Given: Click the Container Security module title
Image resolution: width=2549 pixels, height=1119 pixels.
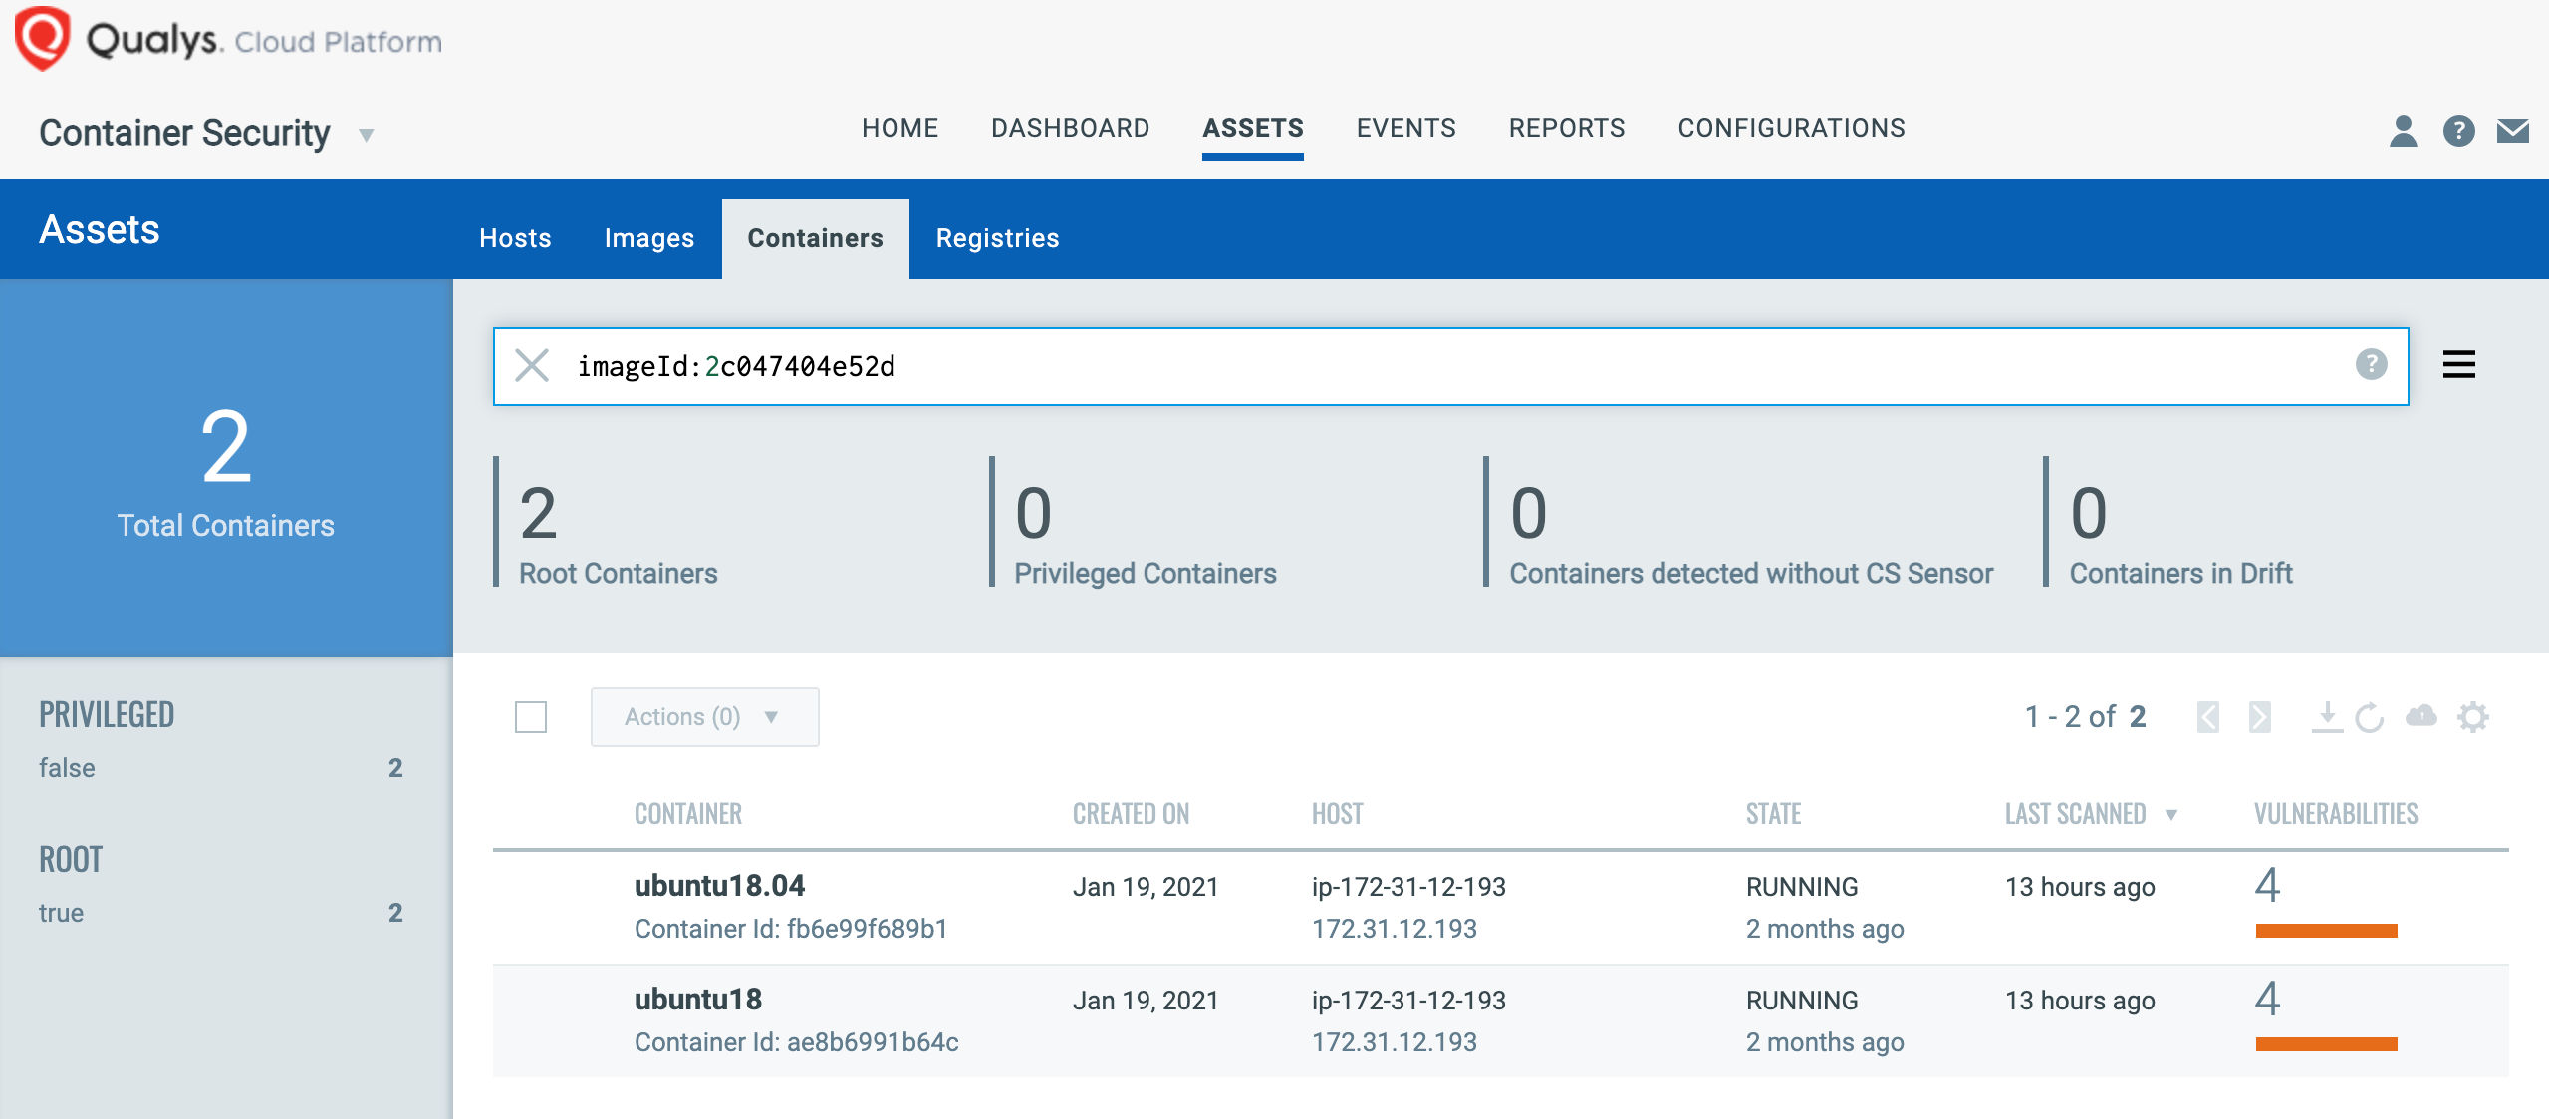Looking at the screenshot, I should (x=184, y=133).
